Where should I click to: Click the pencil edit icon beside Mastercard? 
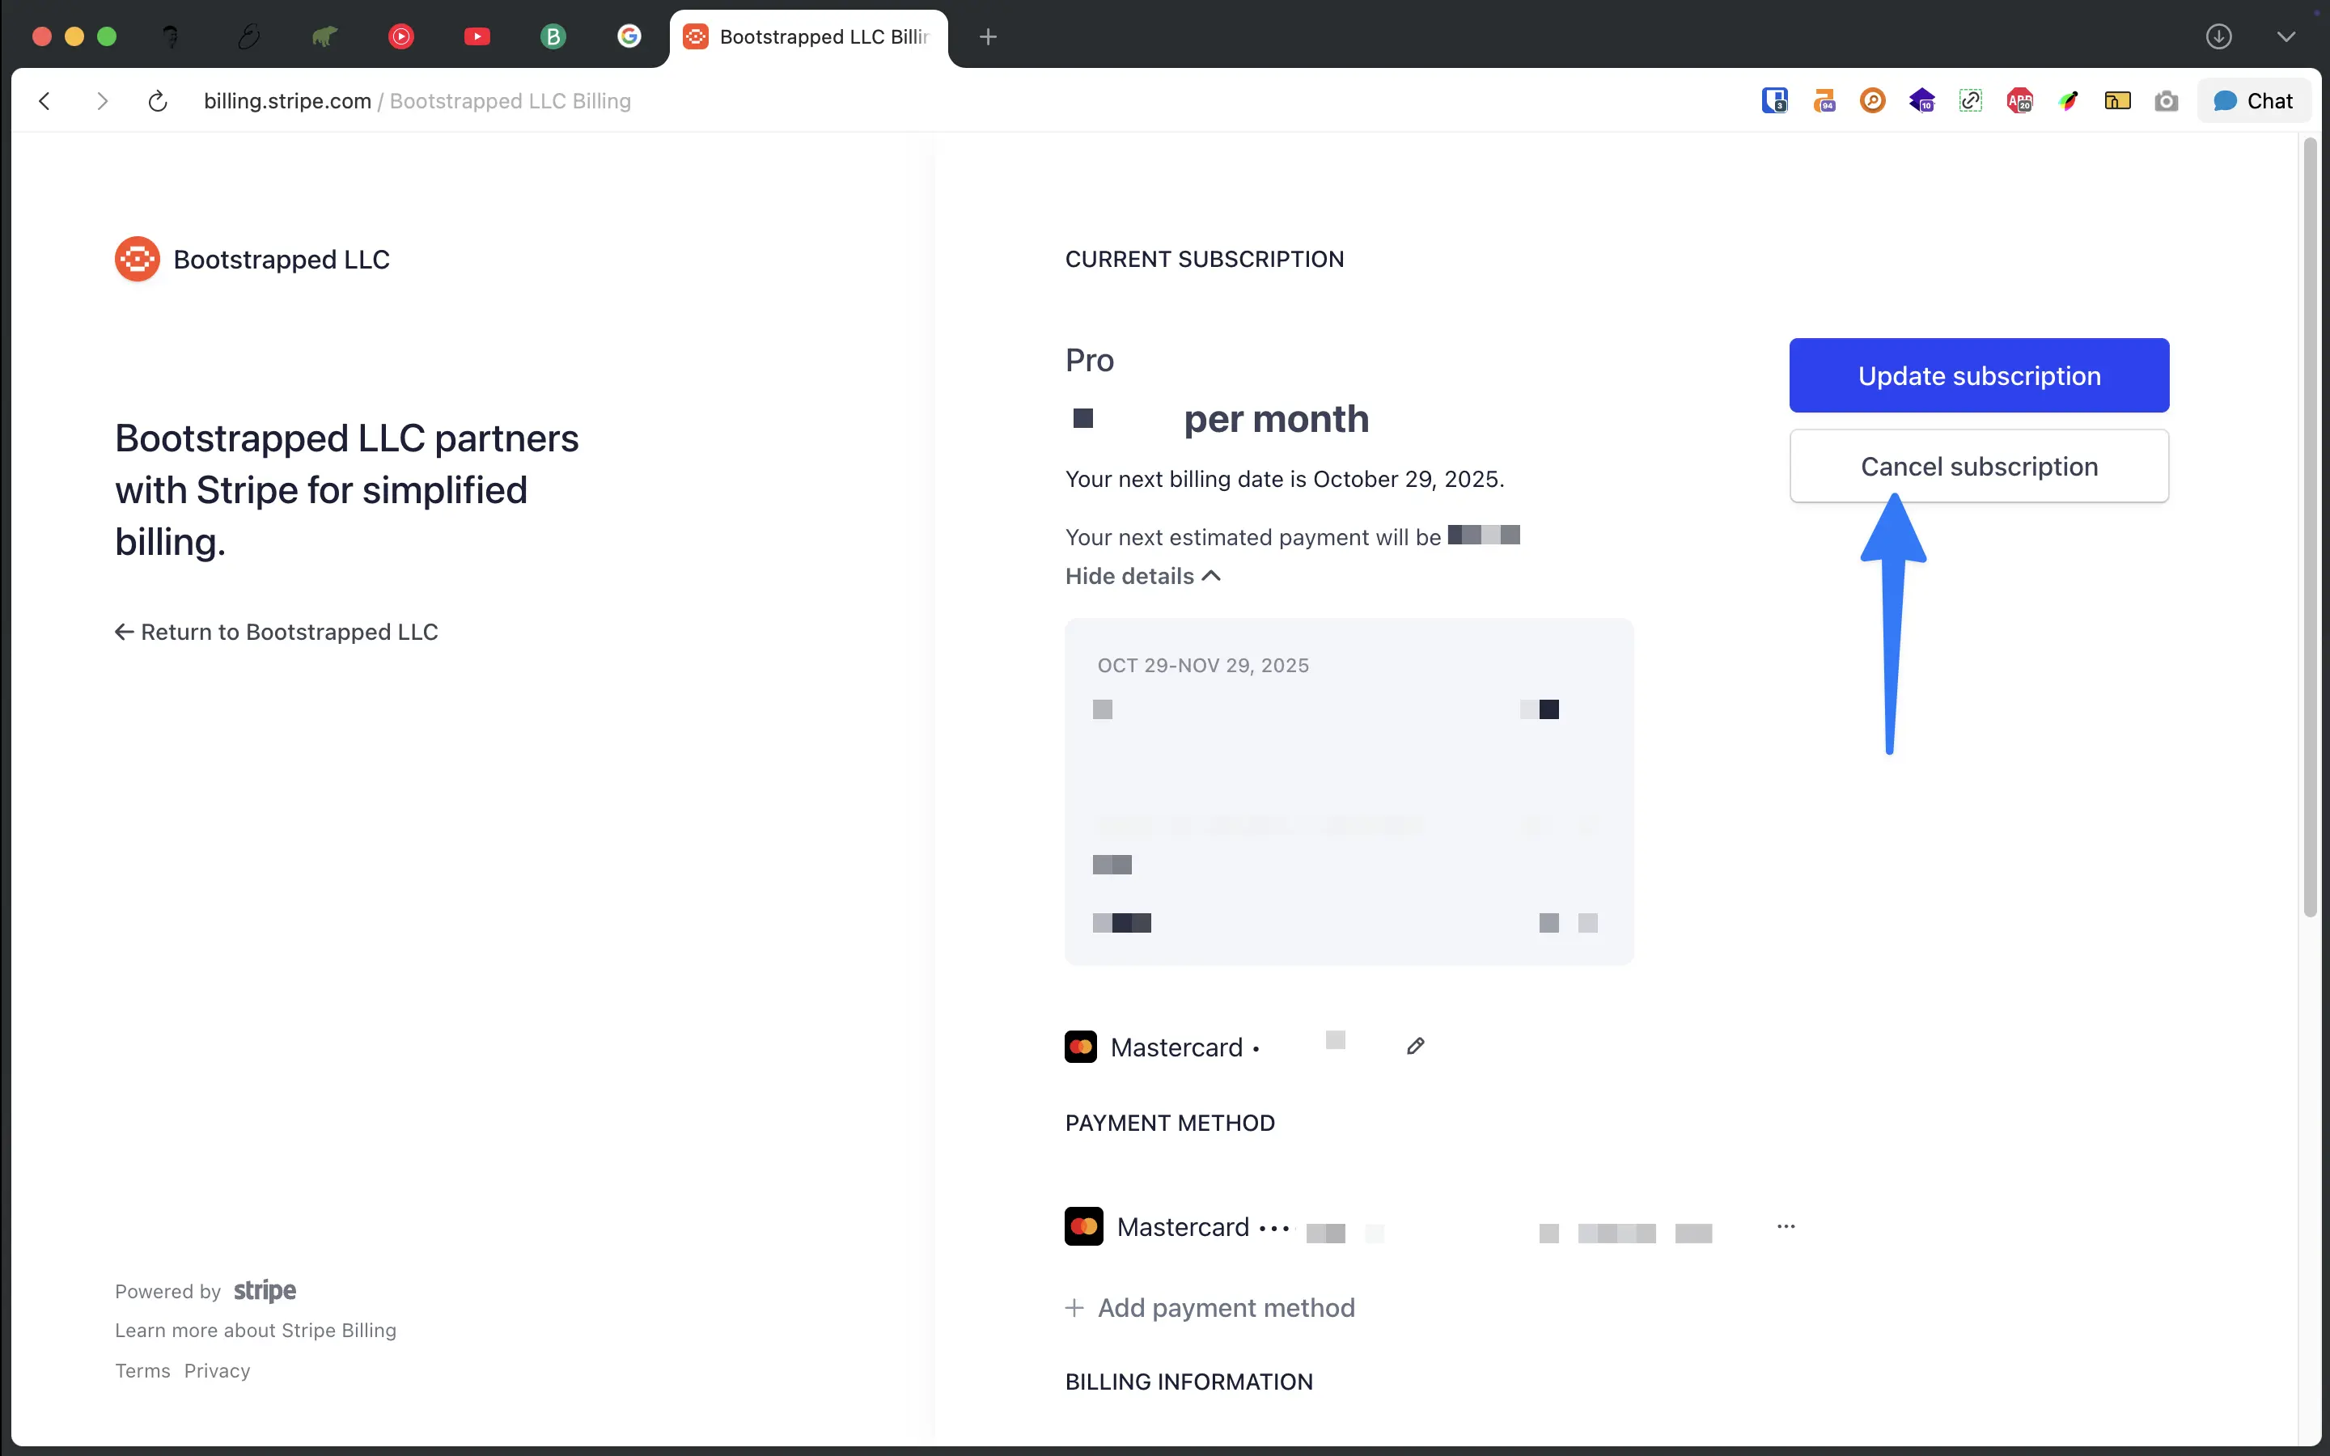click(1414, 1046)
